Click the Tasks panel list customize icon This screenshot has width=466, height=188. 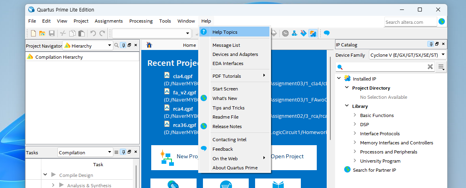coord(117,152)
